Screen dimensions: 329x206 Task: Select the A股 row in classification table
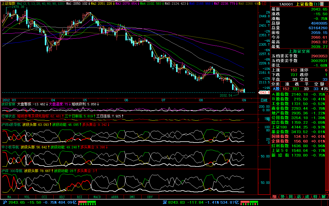(x=299, y=89)
